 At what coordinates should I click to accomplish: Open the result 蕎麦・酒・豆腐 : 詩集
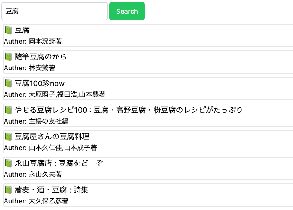(51, 190)
